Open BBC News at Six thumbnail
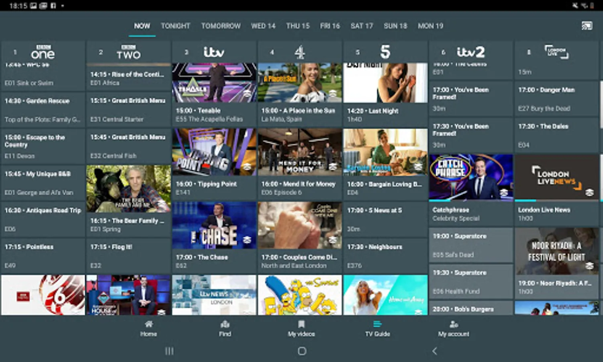The height and width of the screenshot is (362, 603). (x=43, y=295)
